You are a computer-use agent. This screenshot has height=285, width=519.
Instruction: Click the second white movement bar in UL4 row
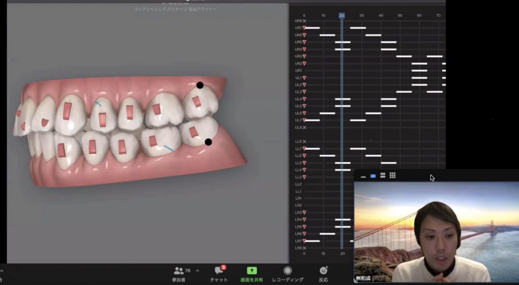(389, 99)
